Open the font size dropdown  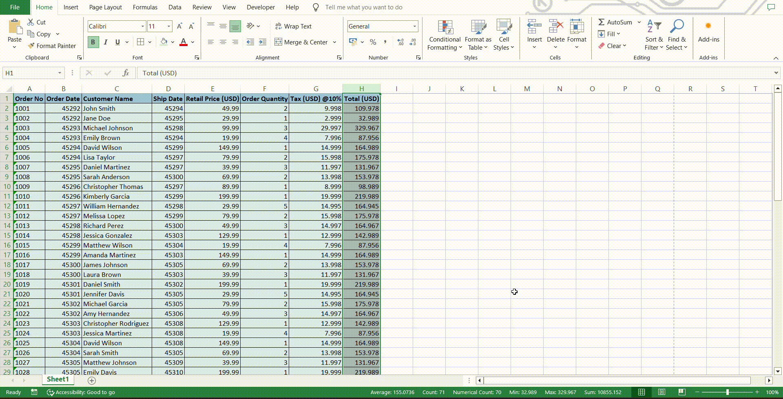169,26
